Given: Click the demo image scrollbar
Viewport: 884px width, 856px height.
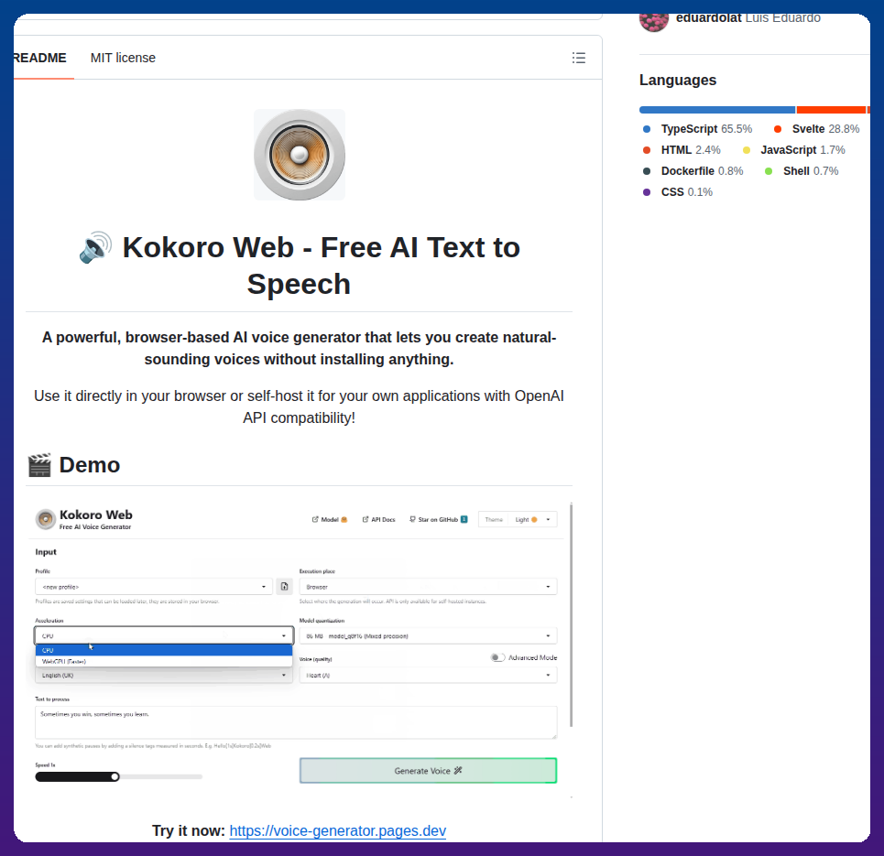Looking at the screenshot, I should click(571, 614).
